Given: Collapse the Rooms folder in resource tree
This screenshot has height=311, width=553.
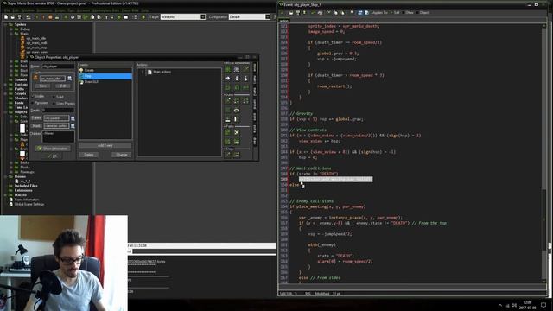Looking at the screenshot, I should click(x=5, y=176).
